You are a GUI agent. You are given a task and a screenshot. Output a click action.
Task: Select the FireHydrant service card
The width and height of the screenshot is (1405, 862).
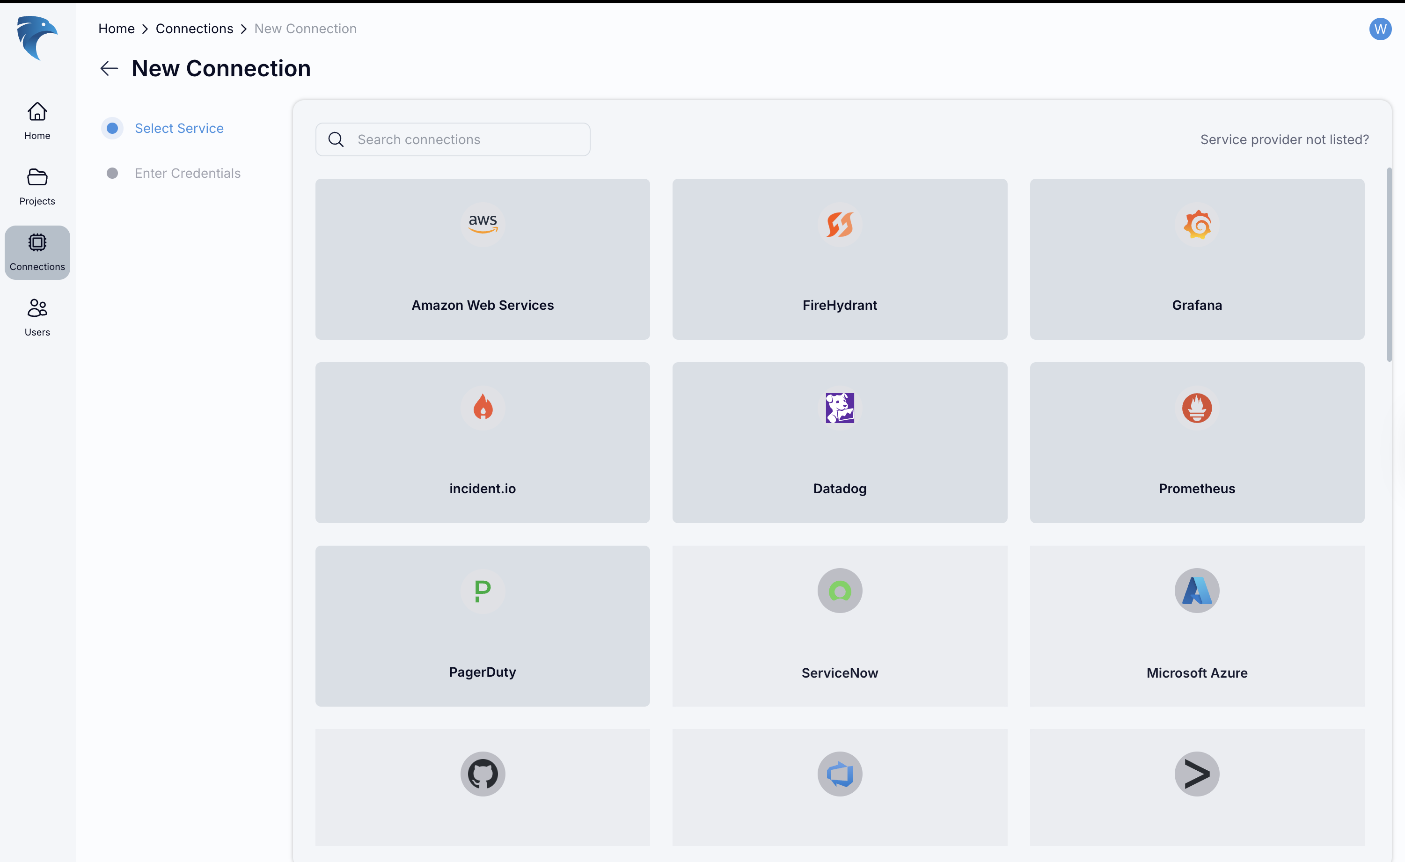[839, 259]
